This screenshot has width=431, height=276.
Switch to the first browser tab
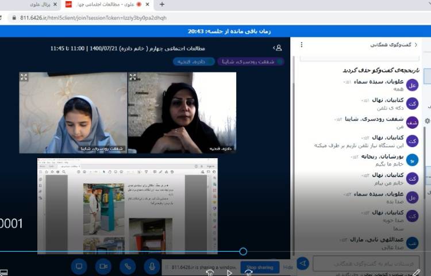(x=40, y=5)
